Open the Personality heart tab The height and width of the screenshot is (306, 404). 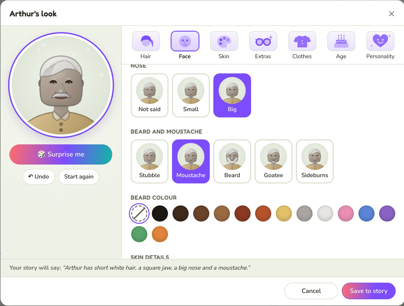pos(380,46)
